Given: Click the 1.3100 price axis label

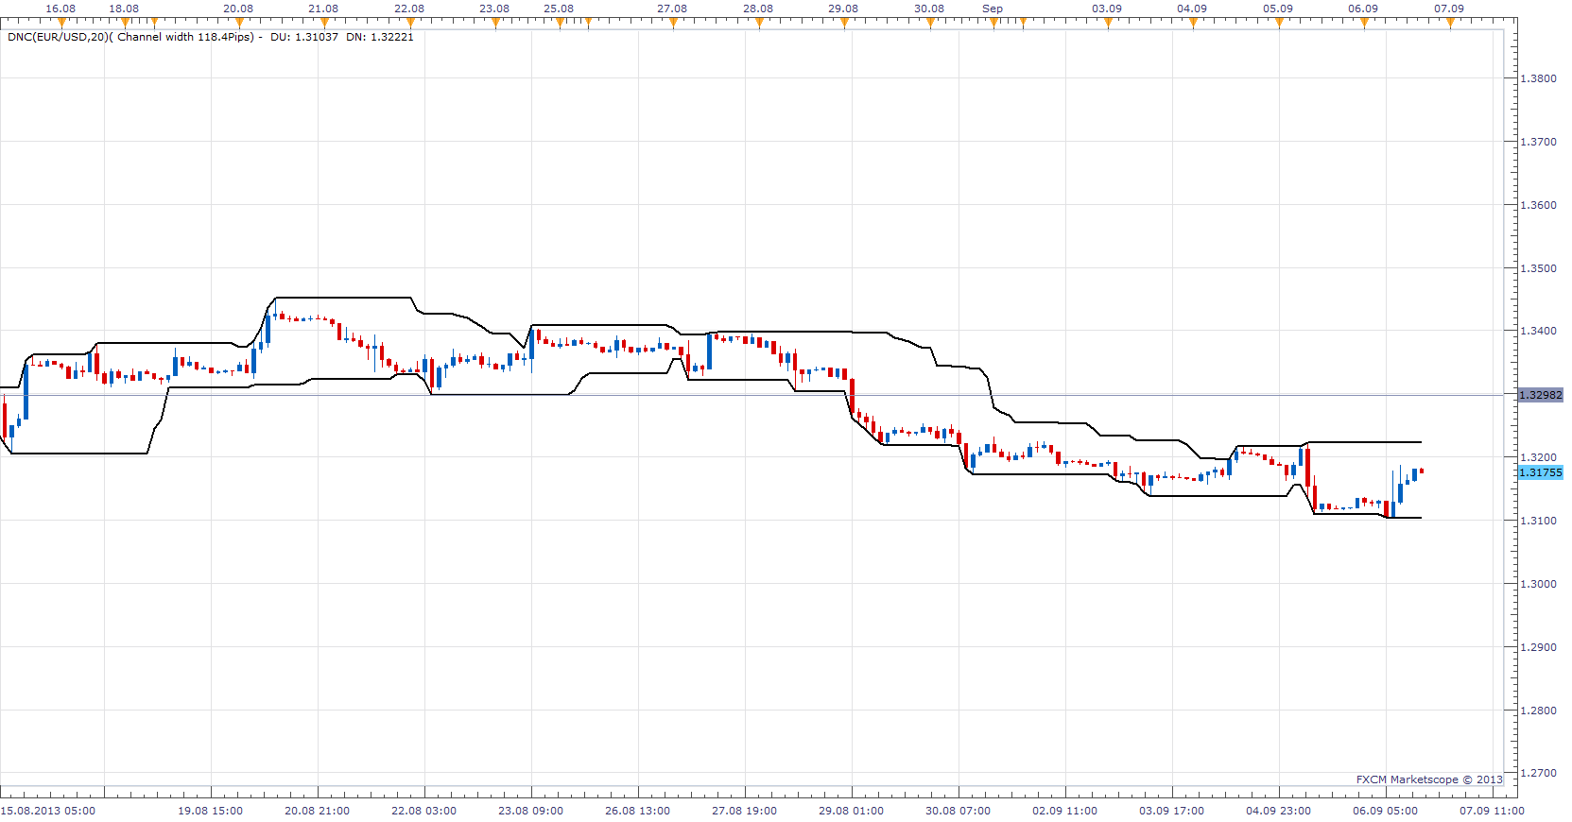Looking at the screenshot, I should coord(1539,521).
